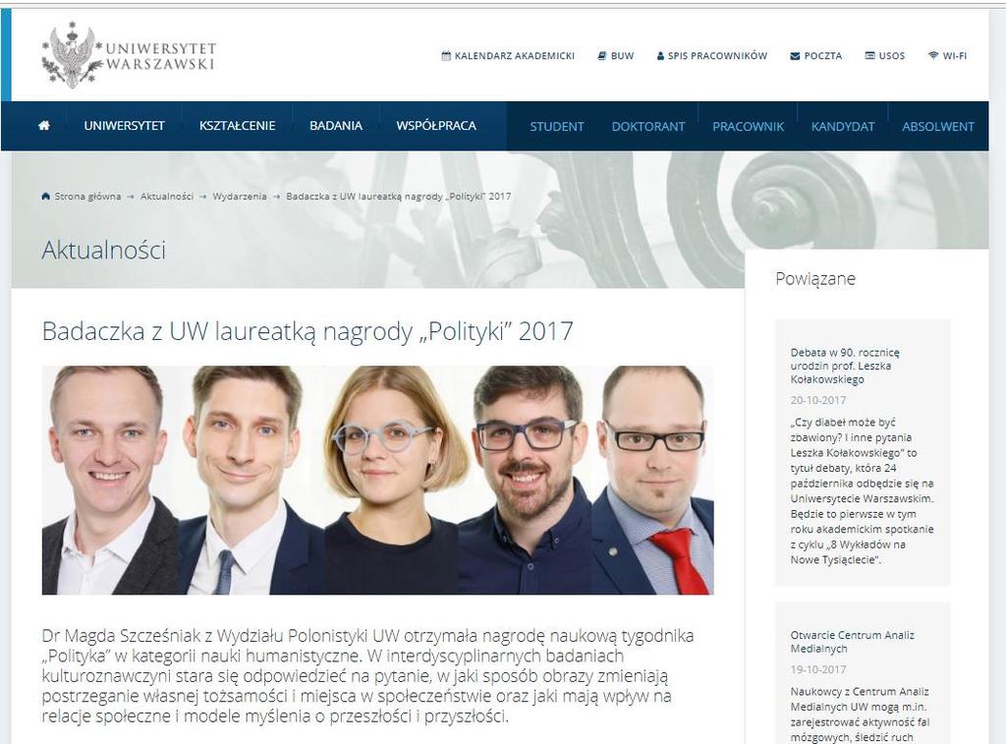The height and width of the screenshot is (744, 1006).
Task: Click the Poczta envelope icon
Action: (x=795, y=56)
